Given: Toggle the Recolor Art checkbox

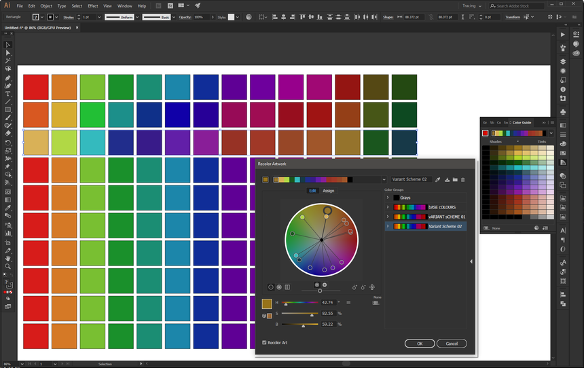Looking at the screenshot, I should click(x=265, y=343).
